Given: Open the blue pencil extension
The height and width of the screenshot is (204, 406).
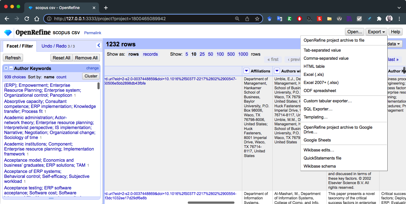Looking at the screenshot, I should point(369,19).
